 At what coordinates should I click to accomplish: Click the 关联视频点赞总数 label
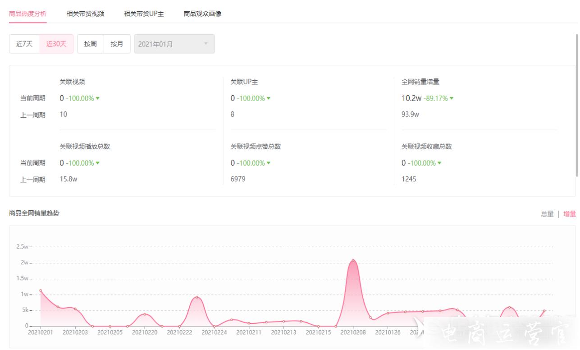tap(256, 147)
